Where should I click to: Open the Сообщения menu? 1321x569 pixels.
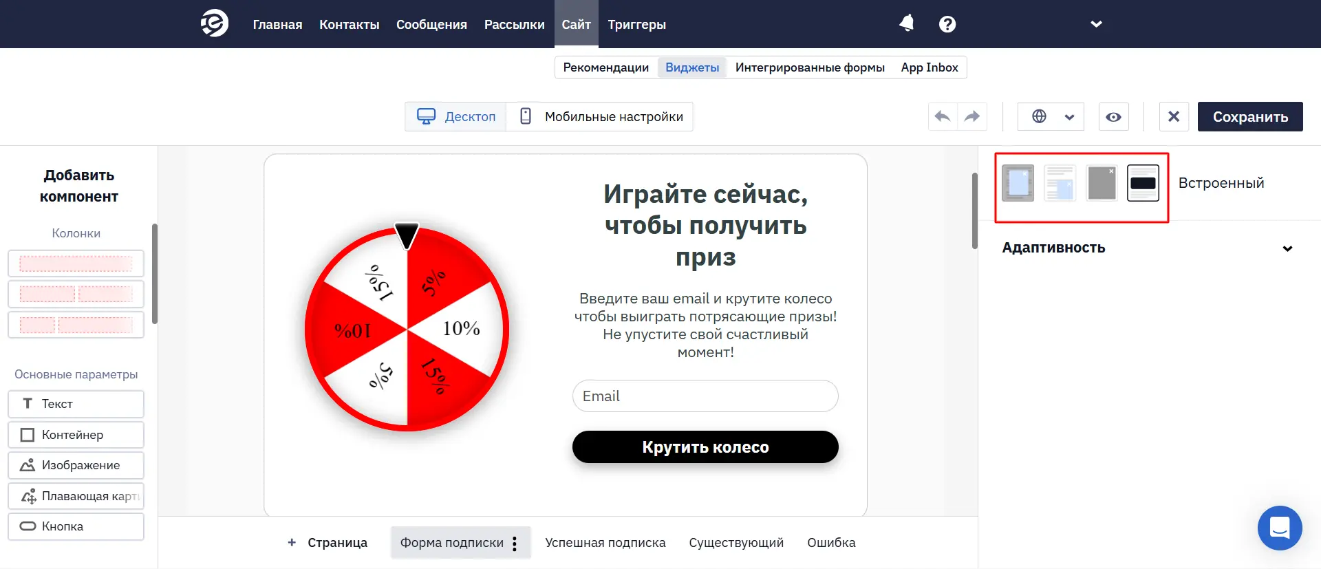coord(431,24)
